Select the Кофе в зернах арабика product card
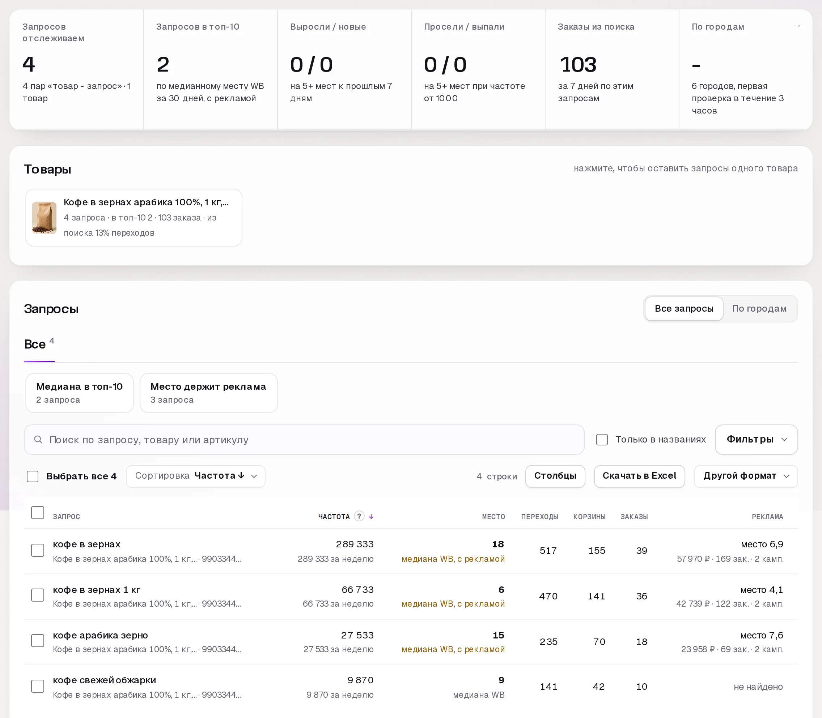The height and width of the screenshot is (718, 822). 134,218
